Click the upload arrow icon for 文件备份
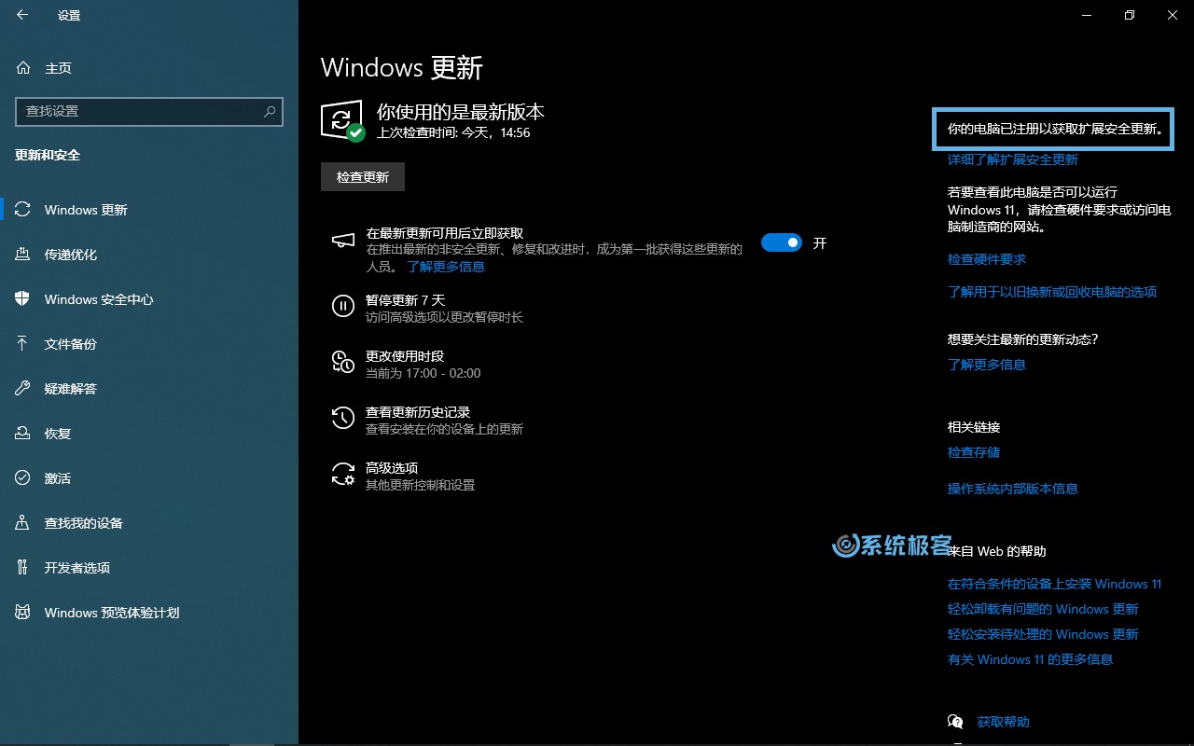The width and height of the screenshot is (1194, 746). pos(23,344)
